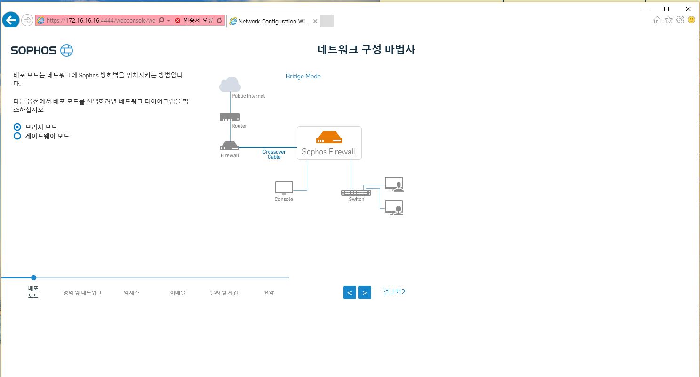This screenshot has width=700, height=377.
Task: Click the address bar URL field
Action: 101,21
